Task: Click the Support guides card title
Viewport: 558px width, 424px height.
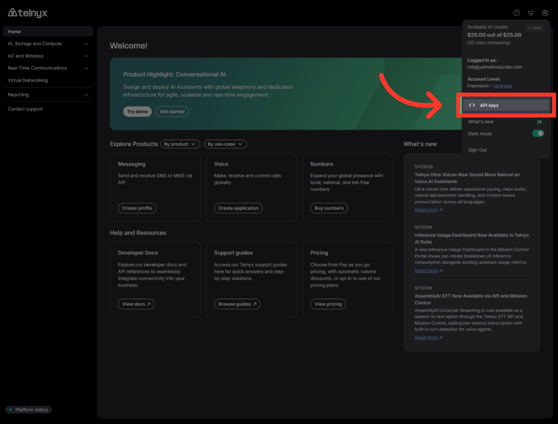Action: [233, 253]
